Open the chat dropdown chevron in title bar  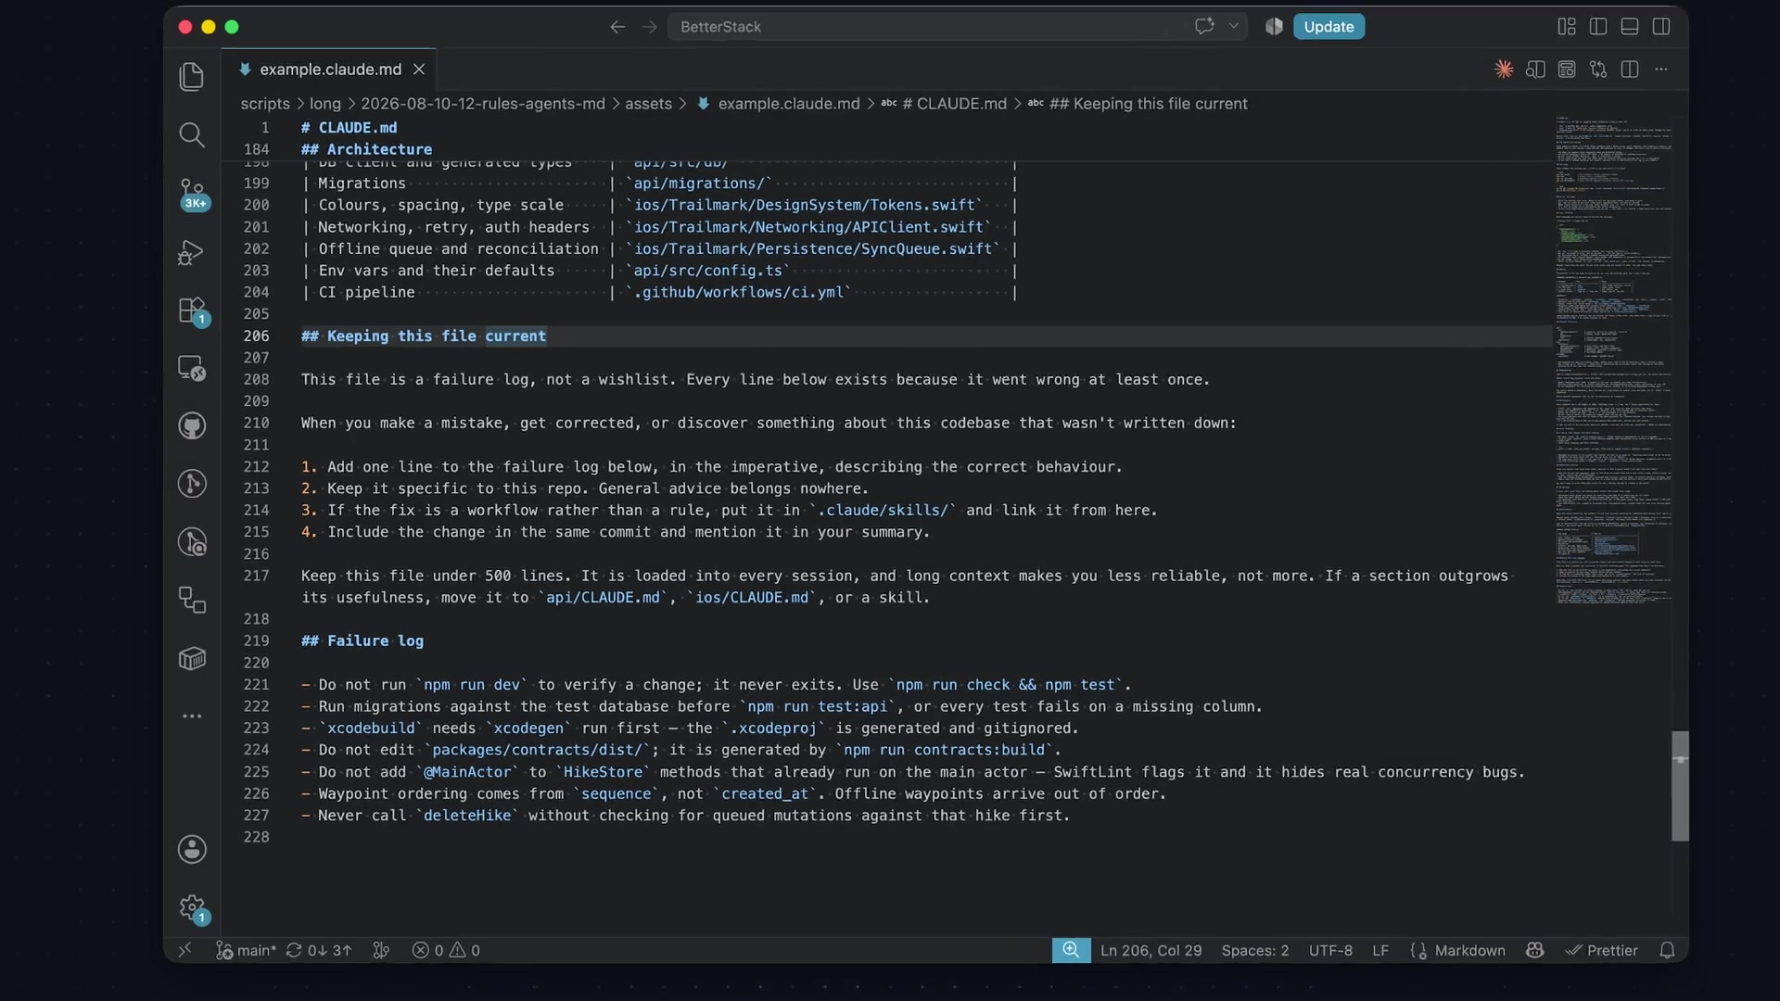[1234, 27]
